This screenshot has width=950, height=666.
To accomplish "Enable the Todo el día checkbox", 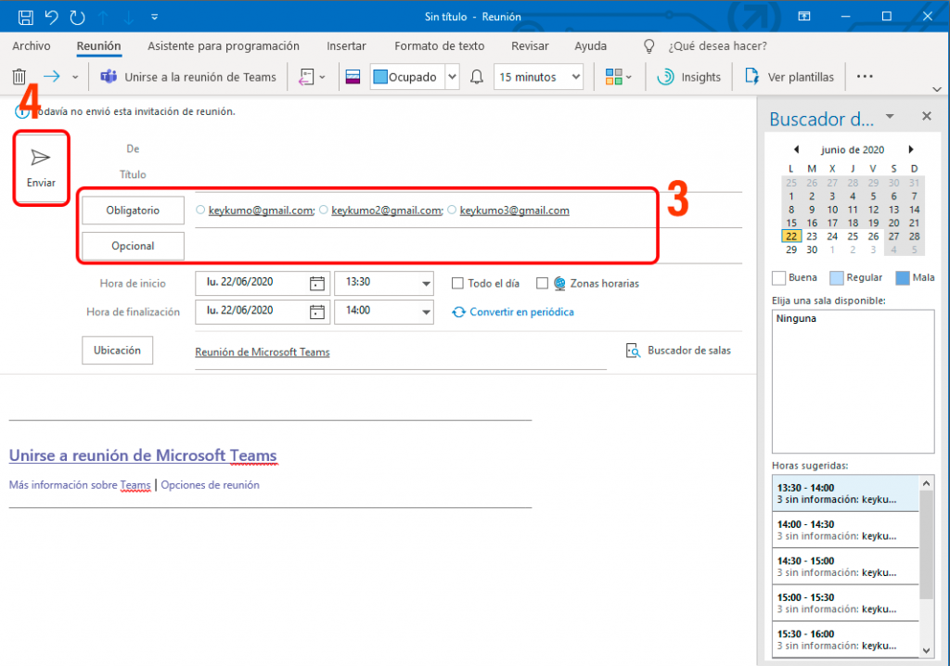I will pyautogui.click(x=456, y=283).
